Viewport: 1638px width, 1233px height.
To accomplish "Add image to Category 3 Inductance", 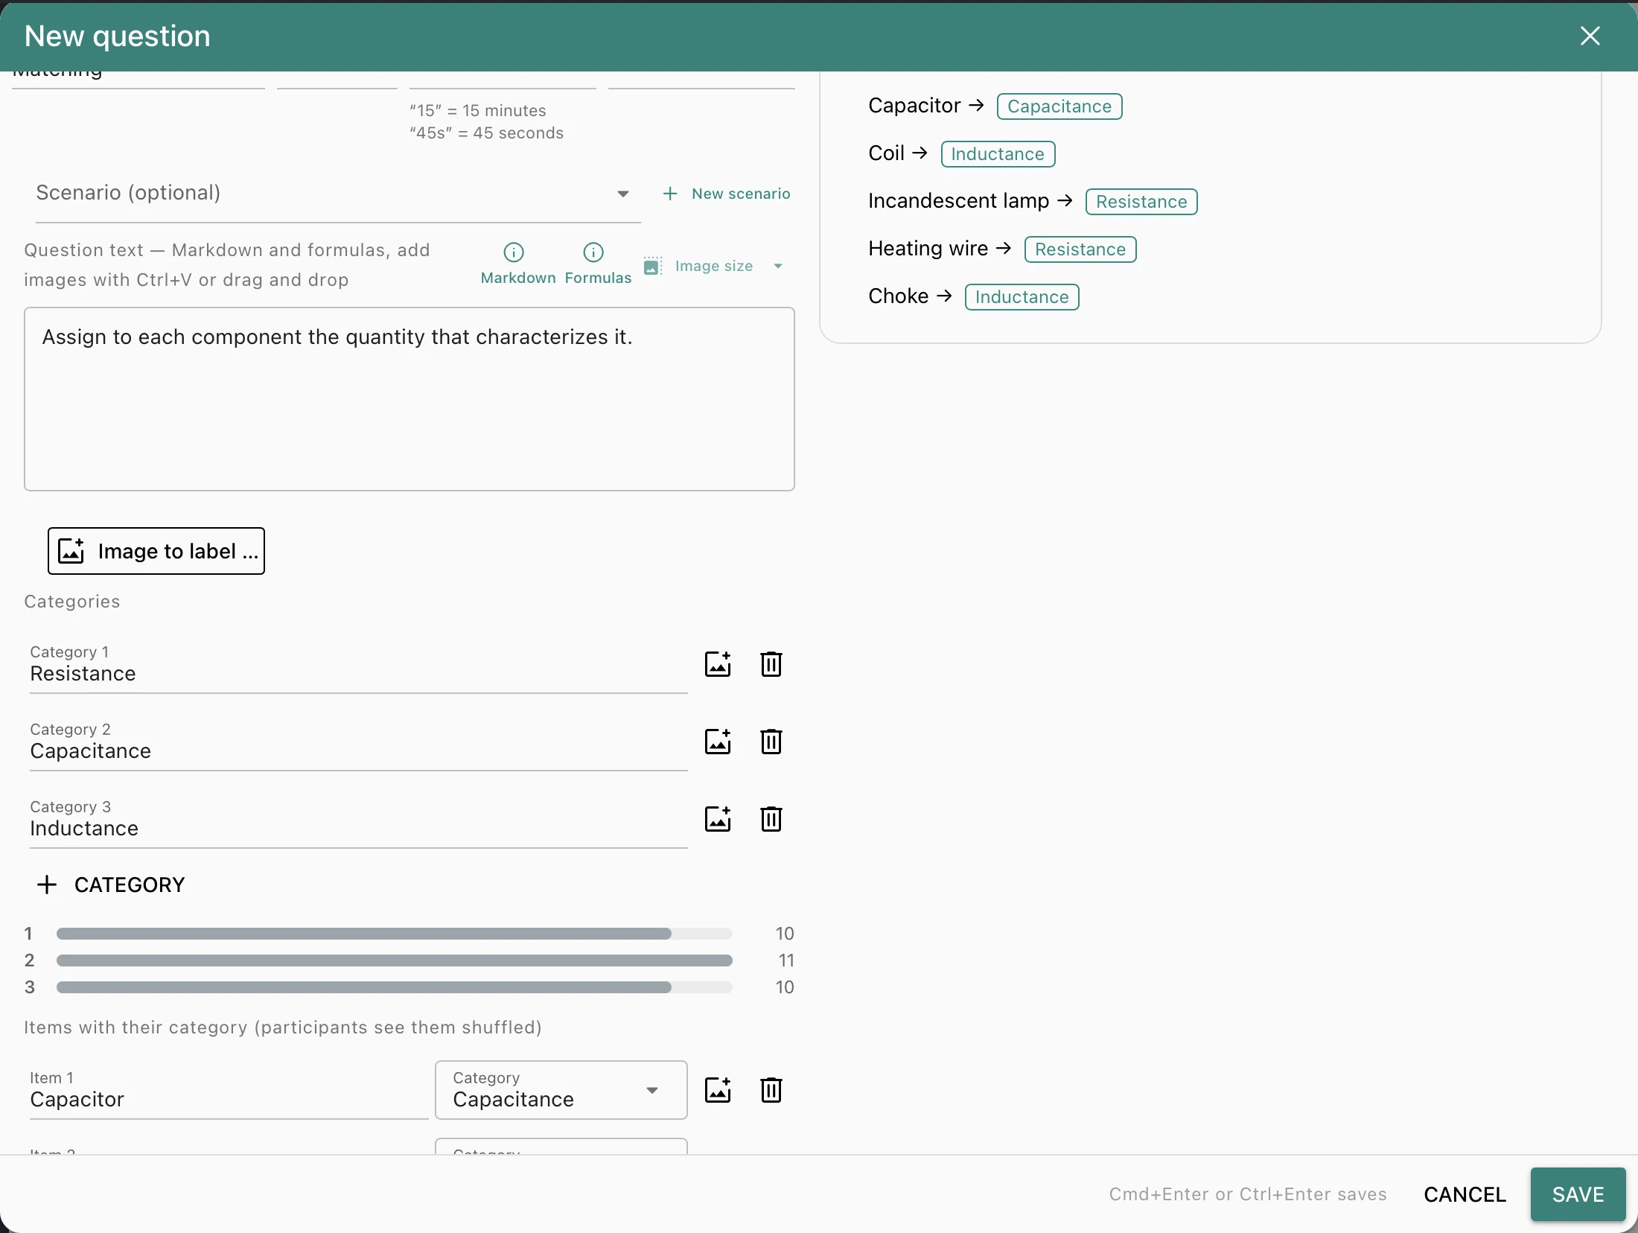I will coord(718,819).
